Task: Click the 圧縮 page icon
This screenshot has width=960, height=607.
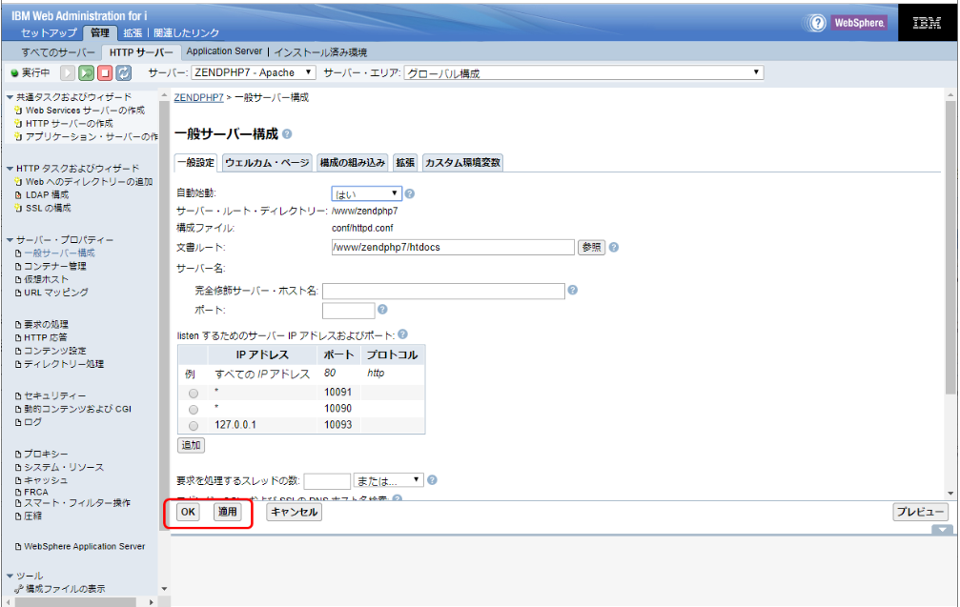Action: pos(18,516)
